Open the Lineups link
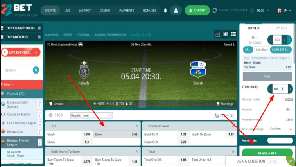 [x=56, y=104]
